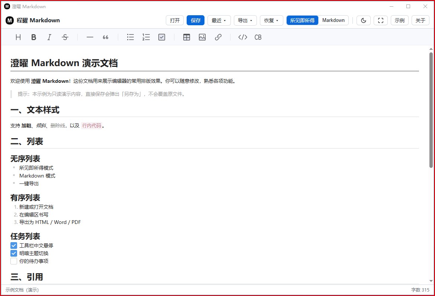Click the title 澄曜 Markdown 演示文档
The height and width of the screenshot is (296, 435).
tap(64, 63)
